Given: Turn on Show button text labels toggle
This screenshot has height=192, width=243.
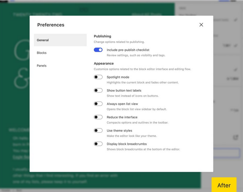Looking at the screenshot, I should 98,90.
